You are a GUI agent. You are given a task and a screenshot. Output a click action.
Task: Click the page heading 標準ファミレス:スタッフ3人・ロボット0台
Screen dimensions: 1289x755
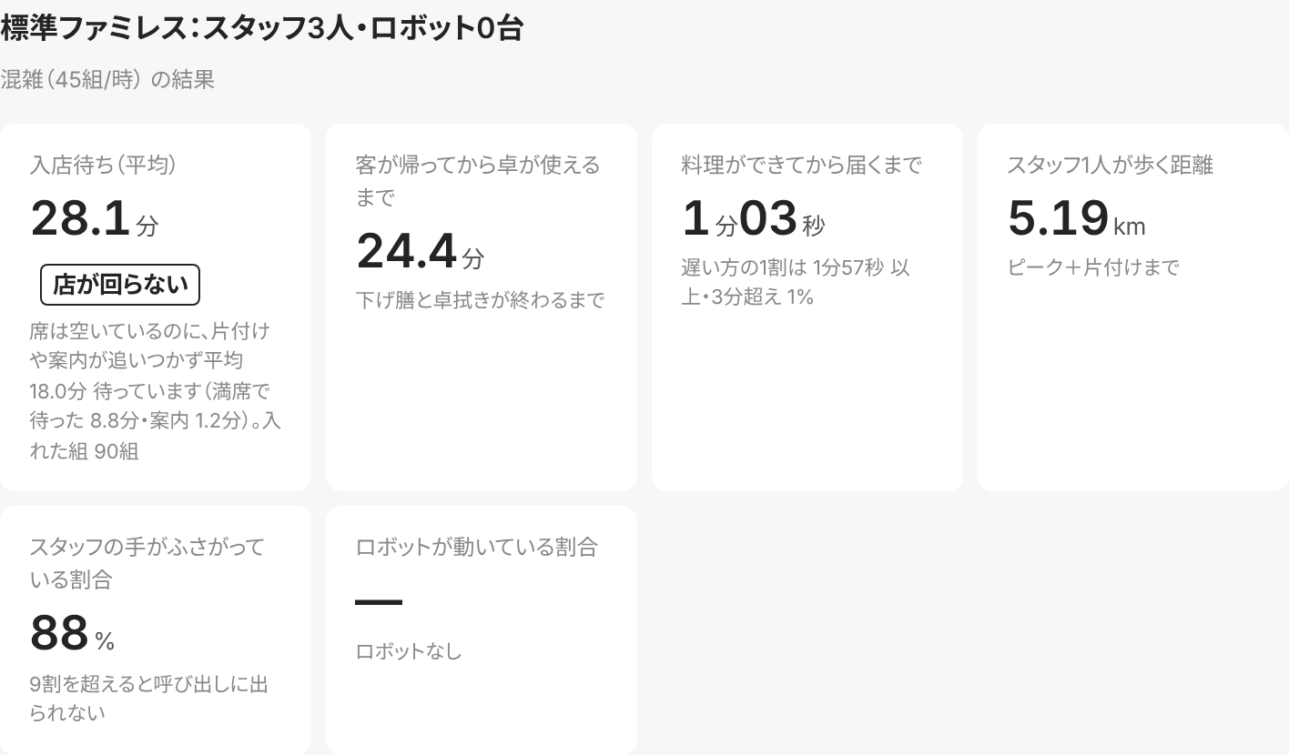(x=261, y=28)
